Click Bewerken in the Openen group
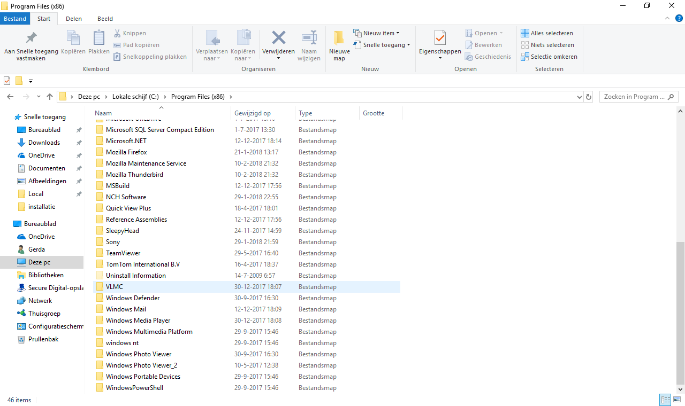Screen dimensions: 685x406 tap(483, 45)
